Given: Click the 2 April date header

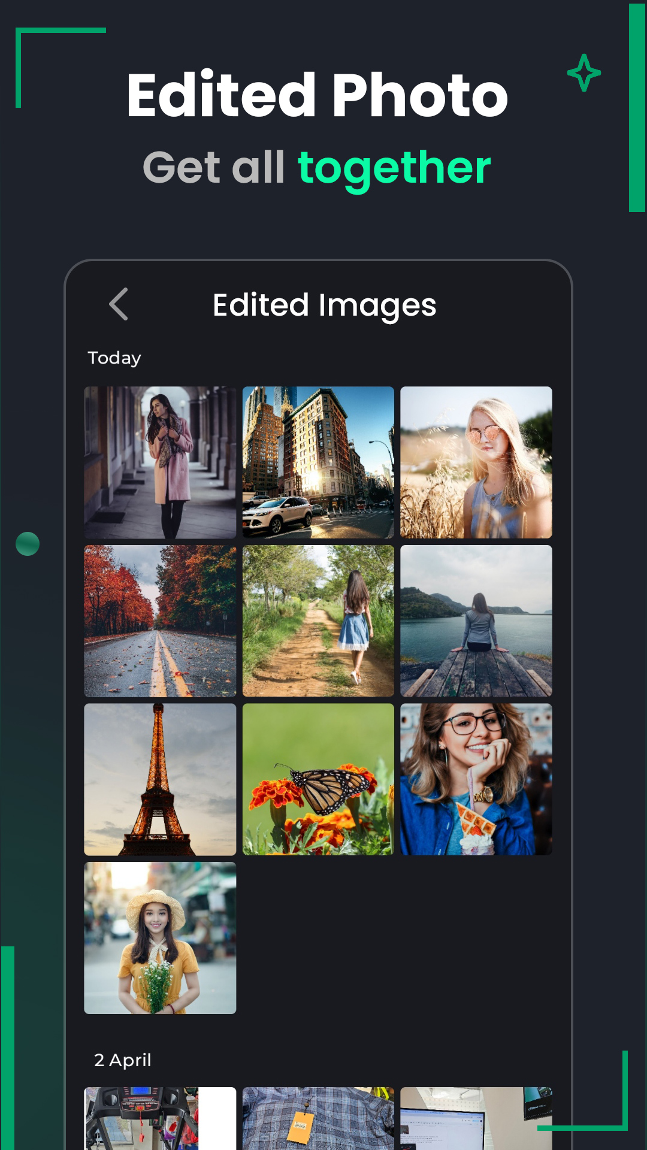Looking at the screenshot, I should 122,1060.
